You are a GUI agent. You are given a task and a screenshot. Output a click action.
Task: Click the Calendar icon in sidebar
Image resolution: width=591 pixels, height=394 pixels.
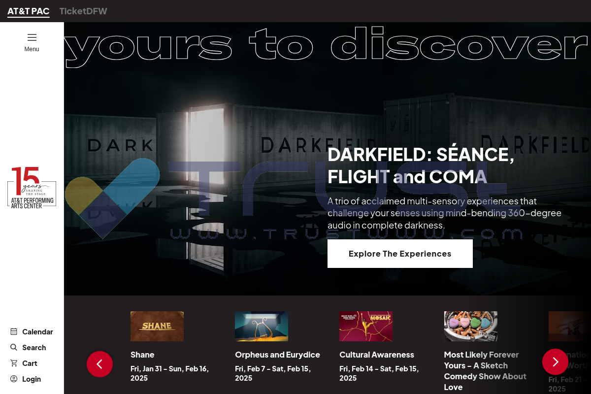(14, 331)
